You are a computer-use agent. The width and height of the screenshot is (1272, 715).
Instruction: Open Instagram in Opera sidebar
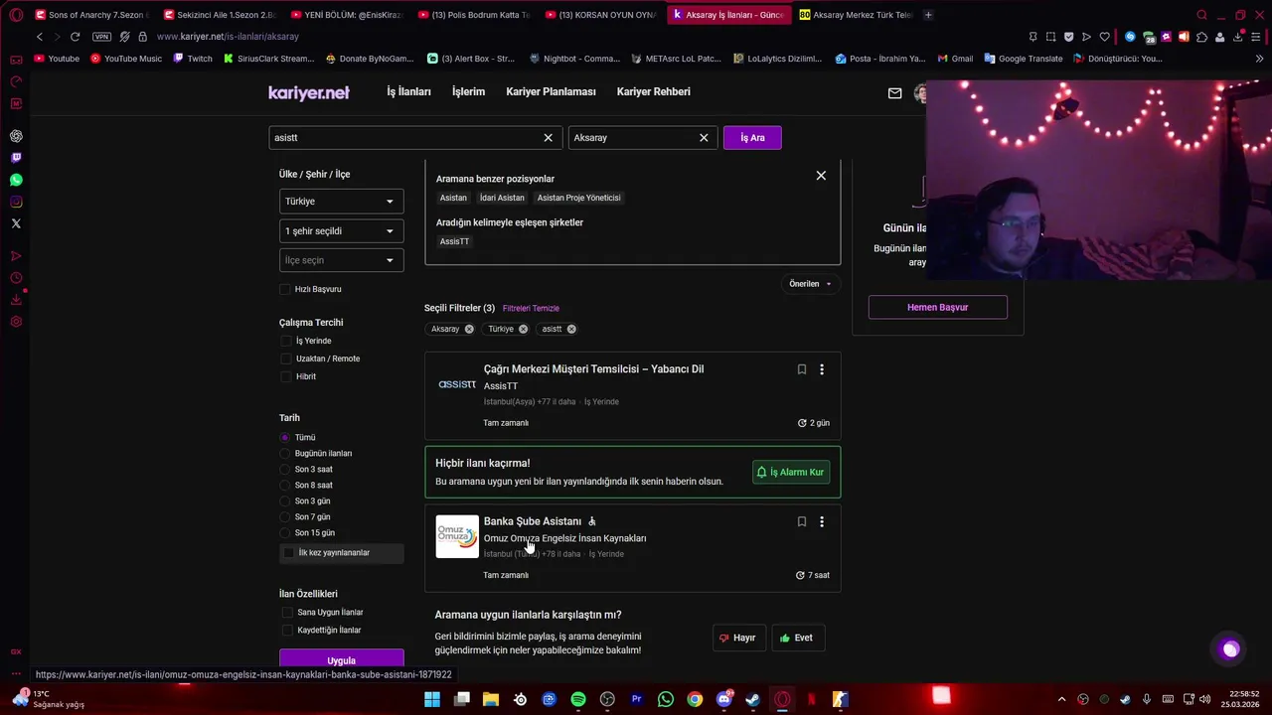[16, 202]
